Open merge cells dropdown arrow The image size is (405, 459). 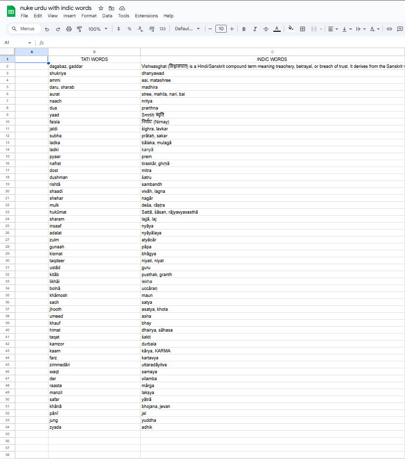321,29
